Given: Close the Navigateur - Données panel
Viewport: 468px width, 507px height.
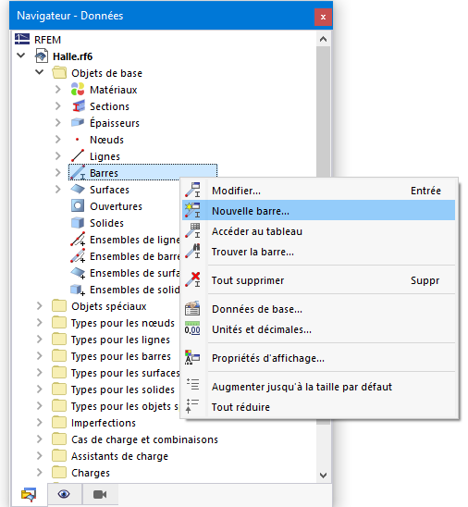Looking at the screenshot, I should tap(323, 18).
